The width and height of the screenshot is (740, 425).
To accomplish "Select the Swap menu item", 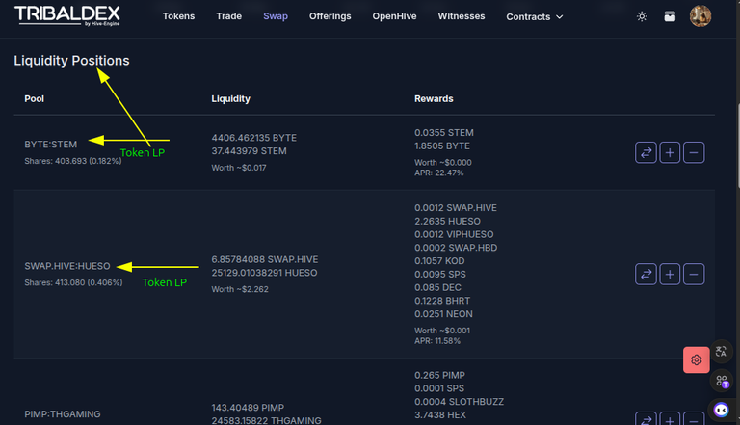I will point(276,16).
